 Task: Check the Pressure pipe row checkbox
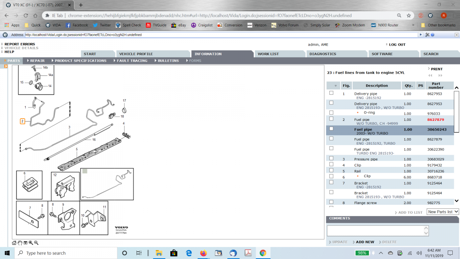331,158
